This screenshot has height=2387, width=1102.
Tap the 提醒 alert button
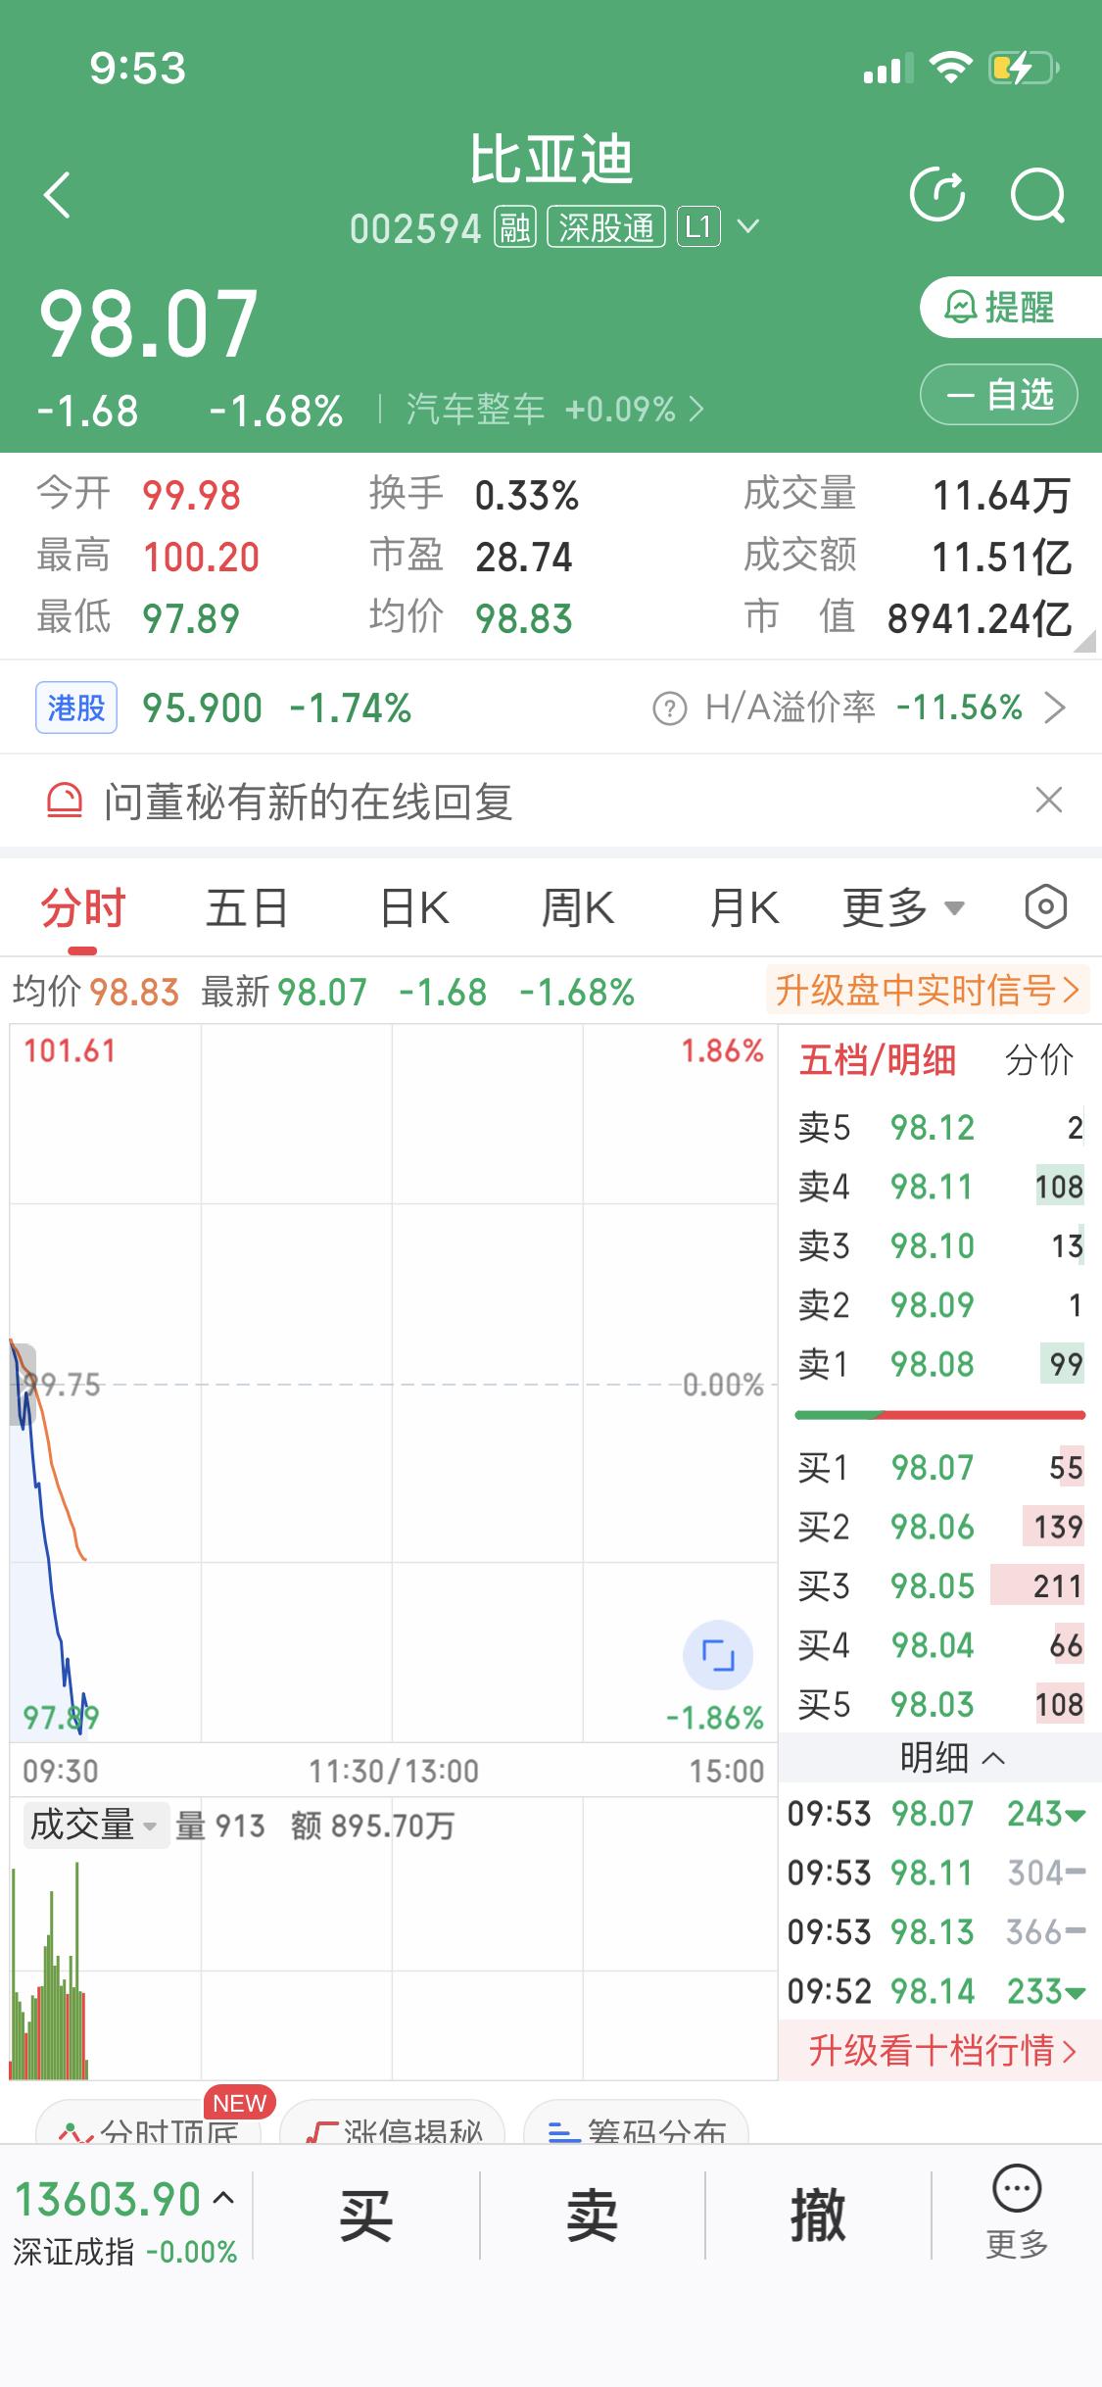click(x=1009, y=308)
